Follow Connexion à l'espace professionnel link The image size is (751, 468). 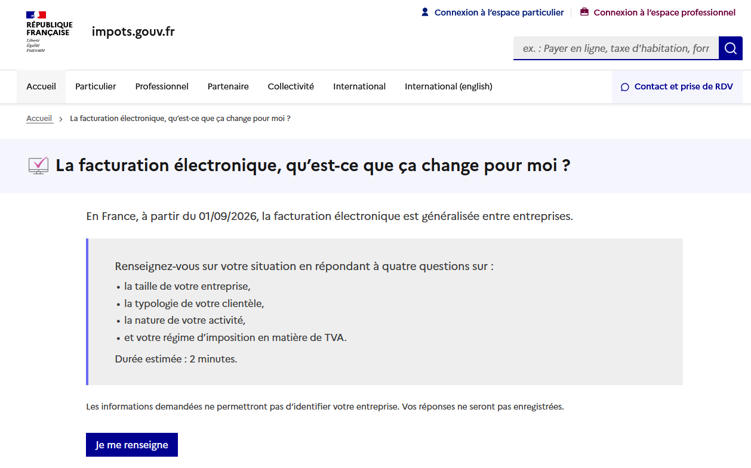664,13
